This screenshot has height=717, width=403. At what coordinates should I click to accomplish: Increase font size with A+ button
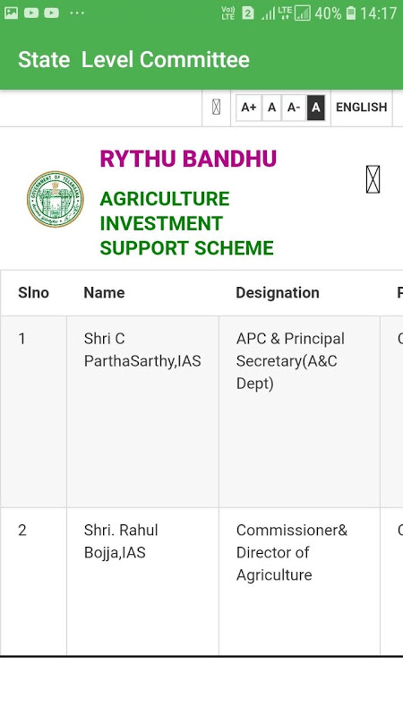tap(249, 107)
